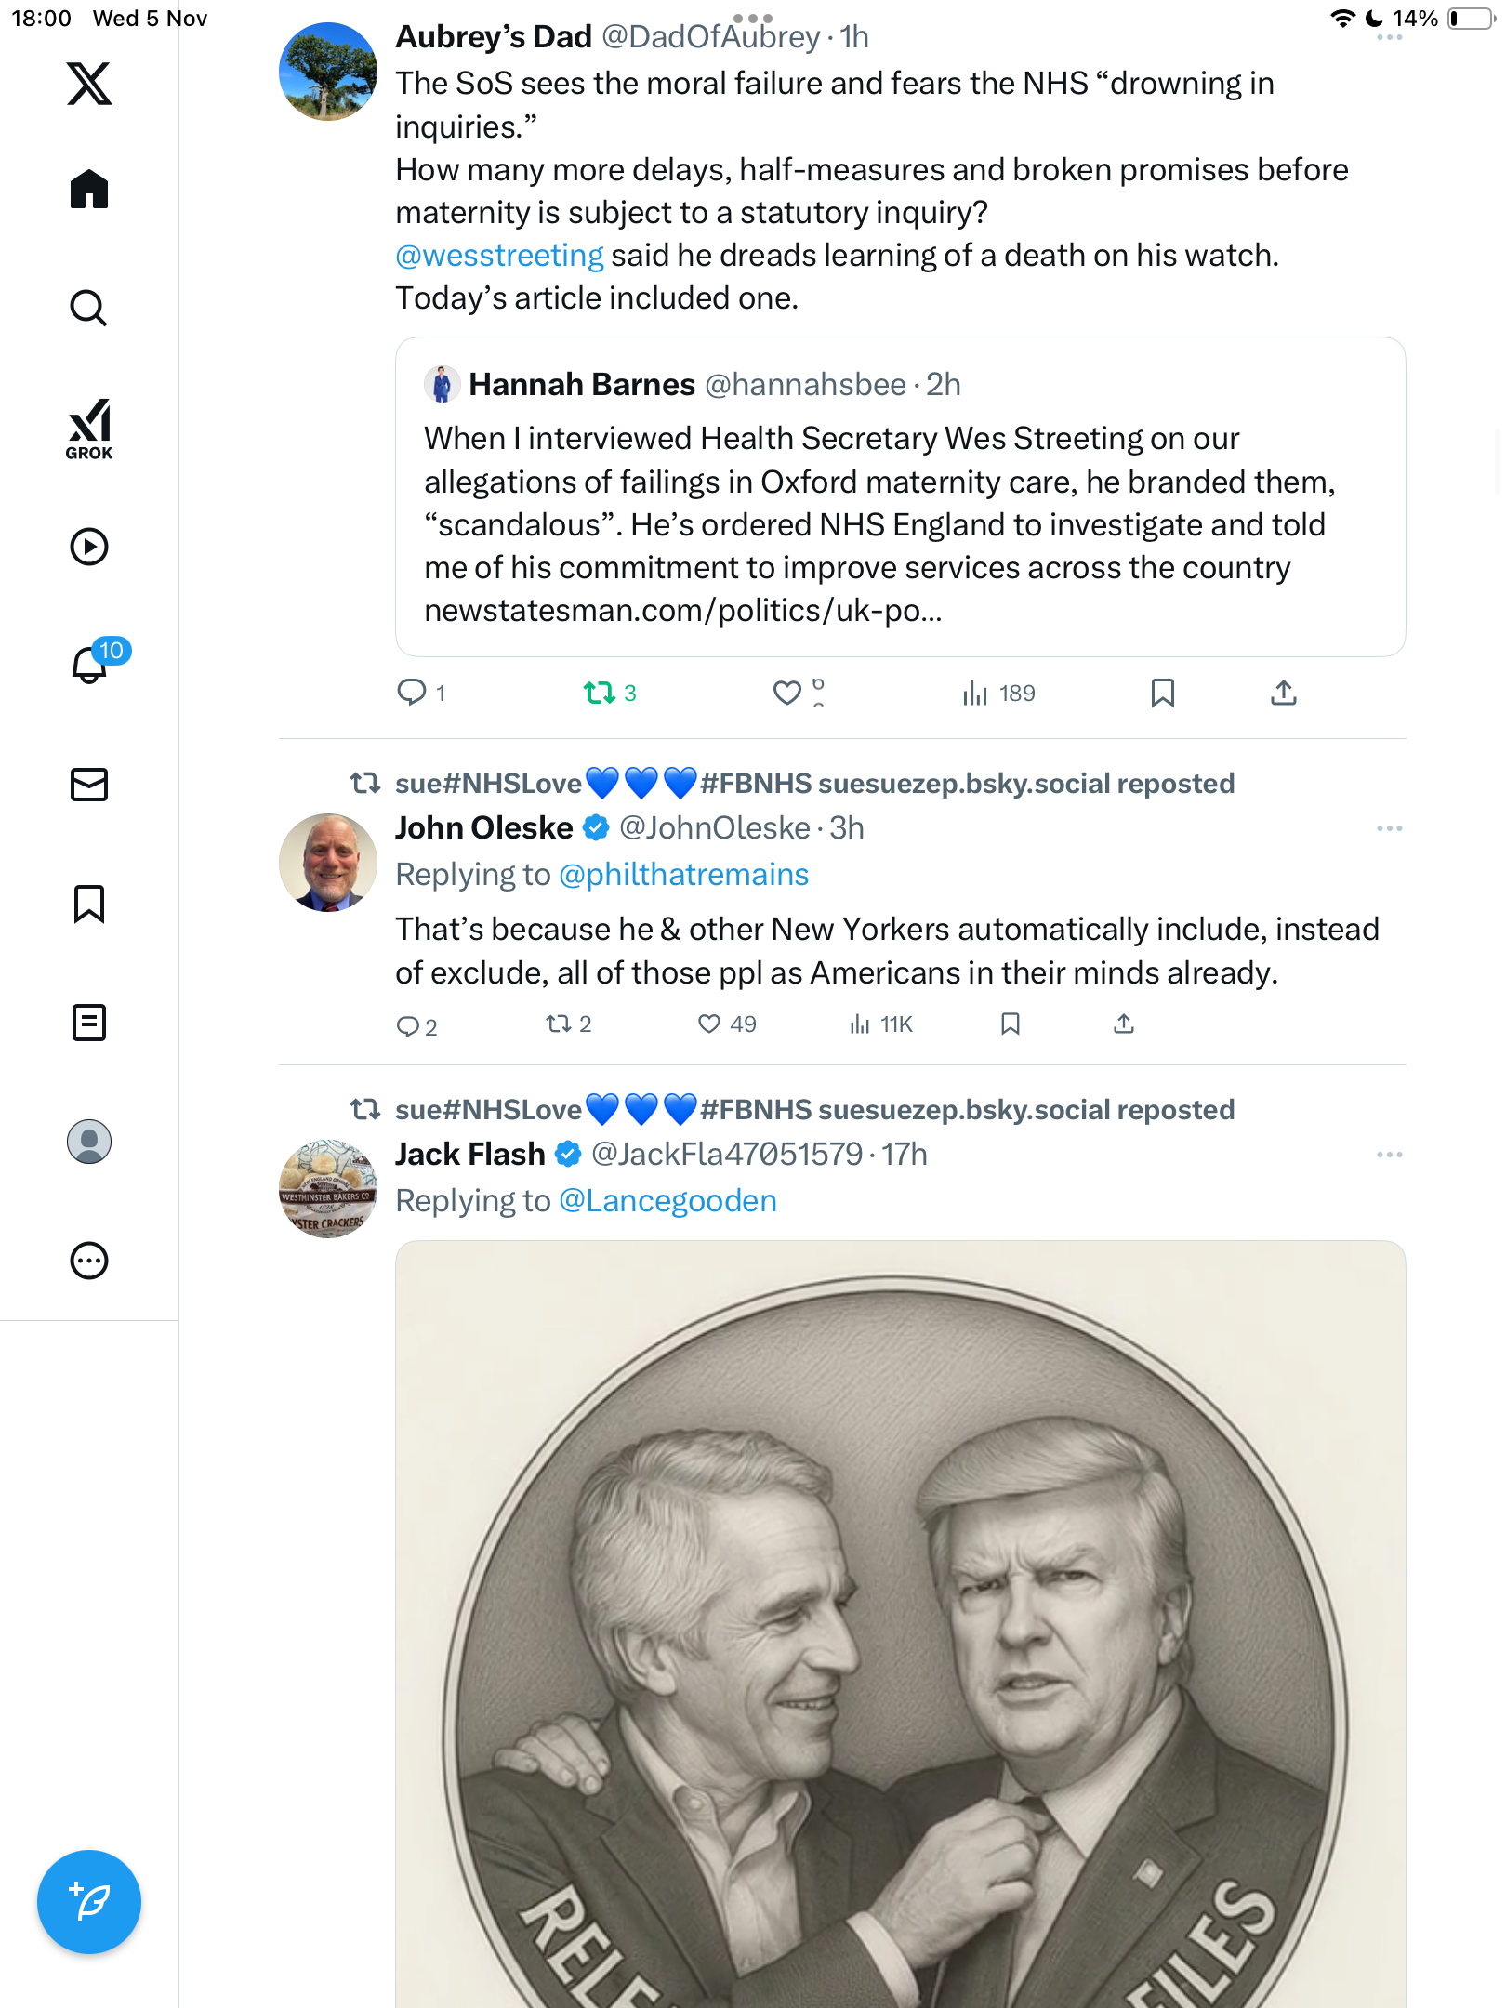Compose a new post
Screen dimensions: 1506x2008
point(89,1902)
